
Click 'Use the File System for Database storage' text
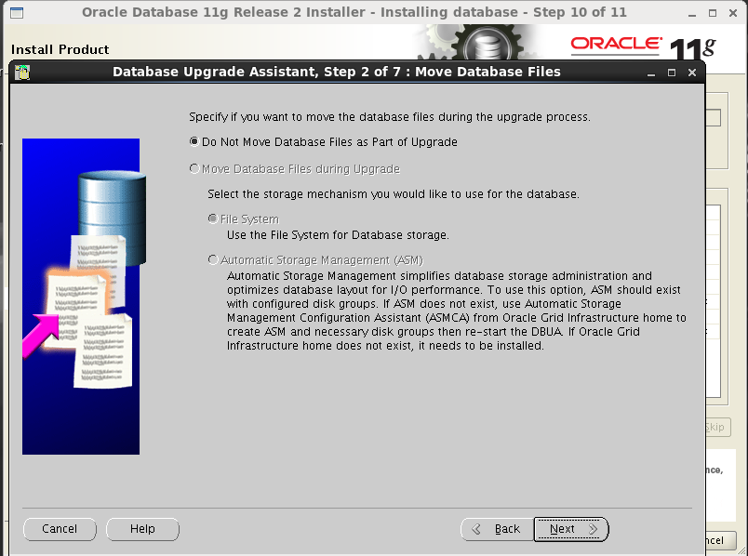(x=338, y=235)
